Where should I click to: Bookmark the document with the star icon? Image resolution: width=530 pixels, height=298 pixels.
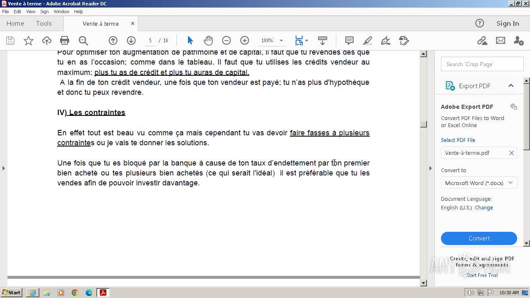(x=29, y=41)
